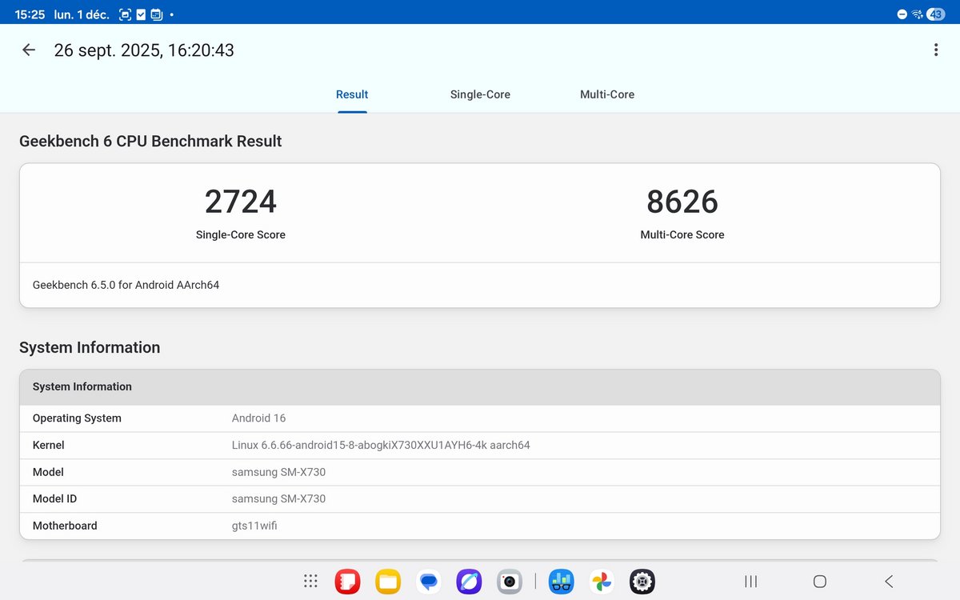Select the Kernel row in System Information
The height and width of the screenshot is (600, 960).
coord(320,445)
